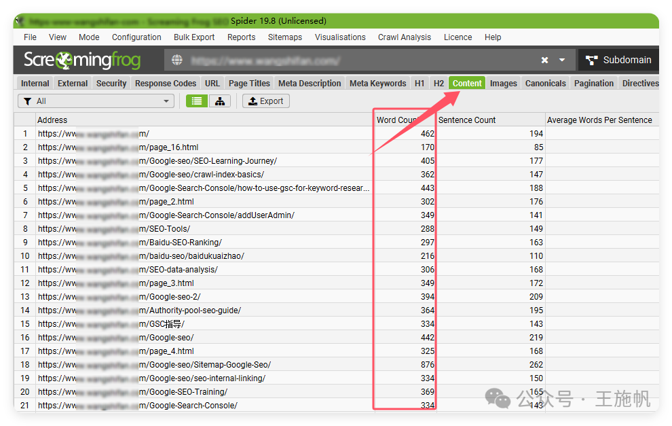Switch to the Response Codes tab
This screenshot has width=672, height=426.
[x=166, y=83]
